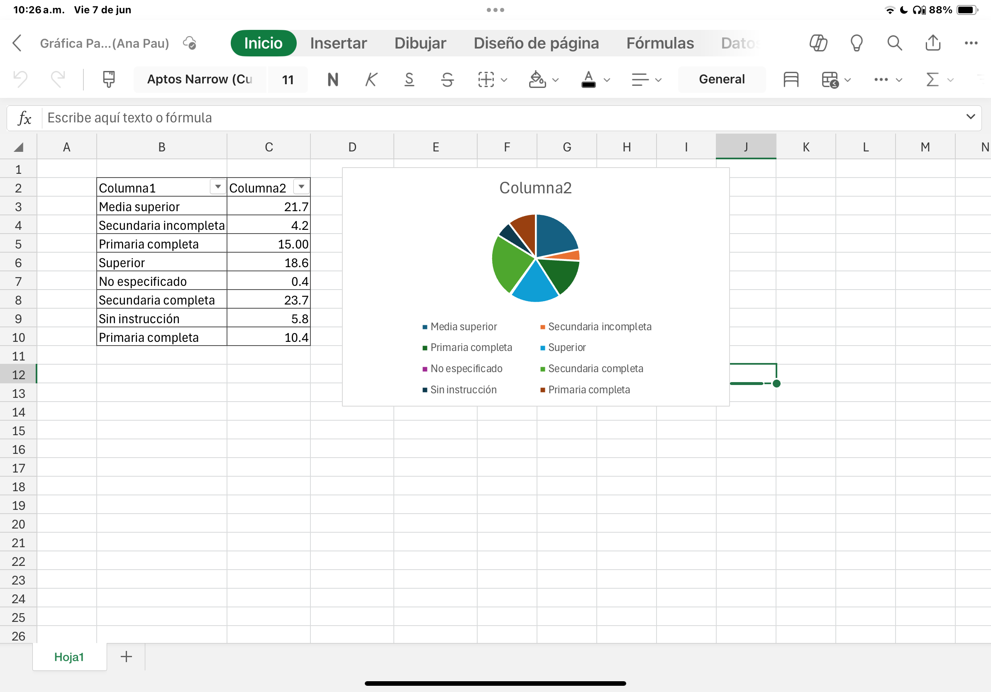Open Columna1 filter dropdown
Screen dimensions: 991x692
pyautogui.click(x=218, y=187)
